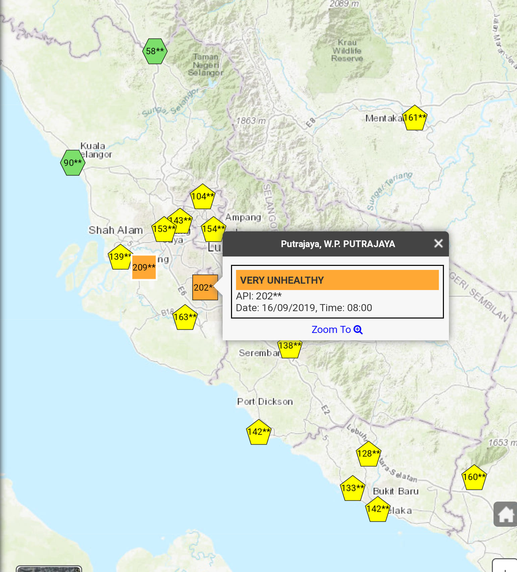This screenshot has height=572, width=517.
Task: Open the yellow 160** station marker
Action: pos(474,477)
